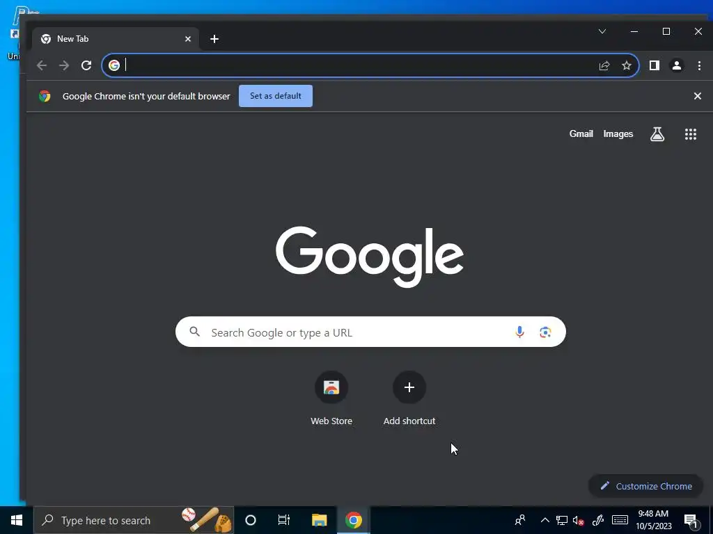Click the Chrome taskbar icon
This screenshot has width=713, height=534.
point(353,520)
